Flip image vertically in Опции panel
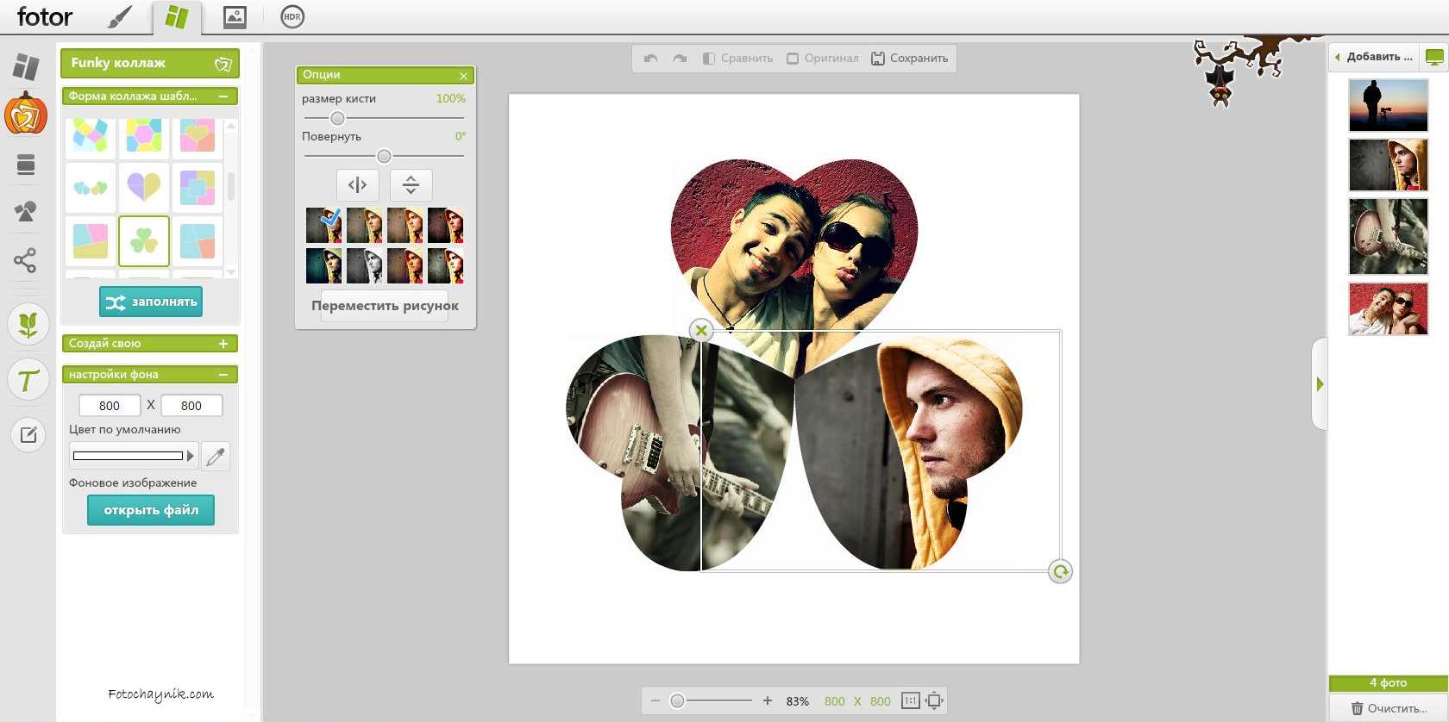The height and width of the screenshot is (722, 1449). [x=411, y=185]
